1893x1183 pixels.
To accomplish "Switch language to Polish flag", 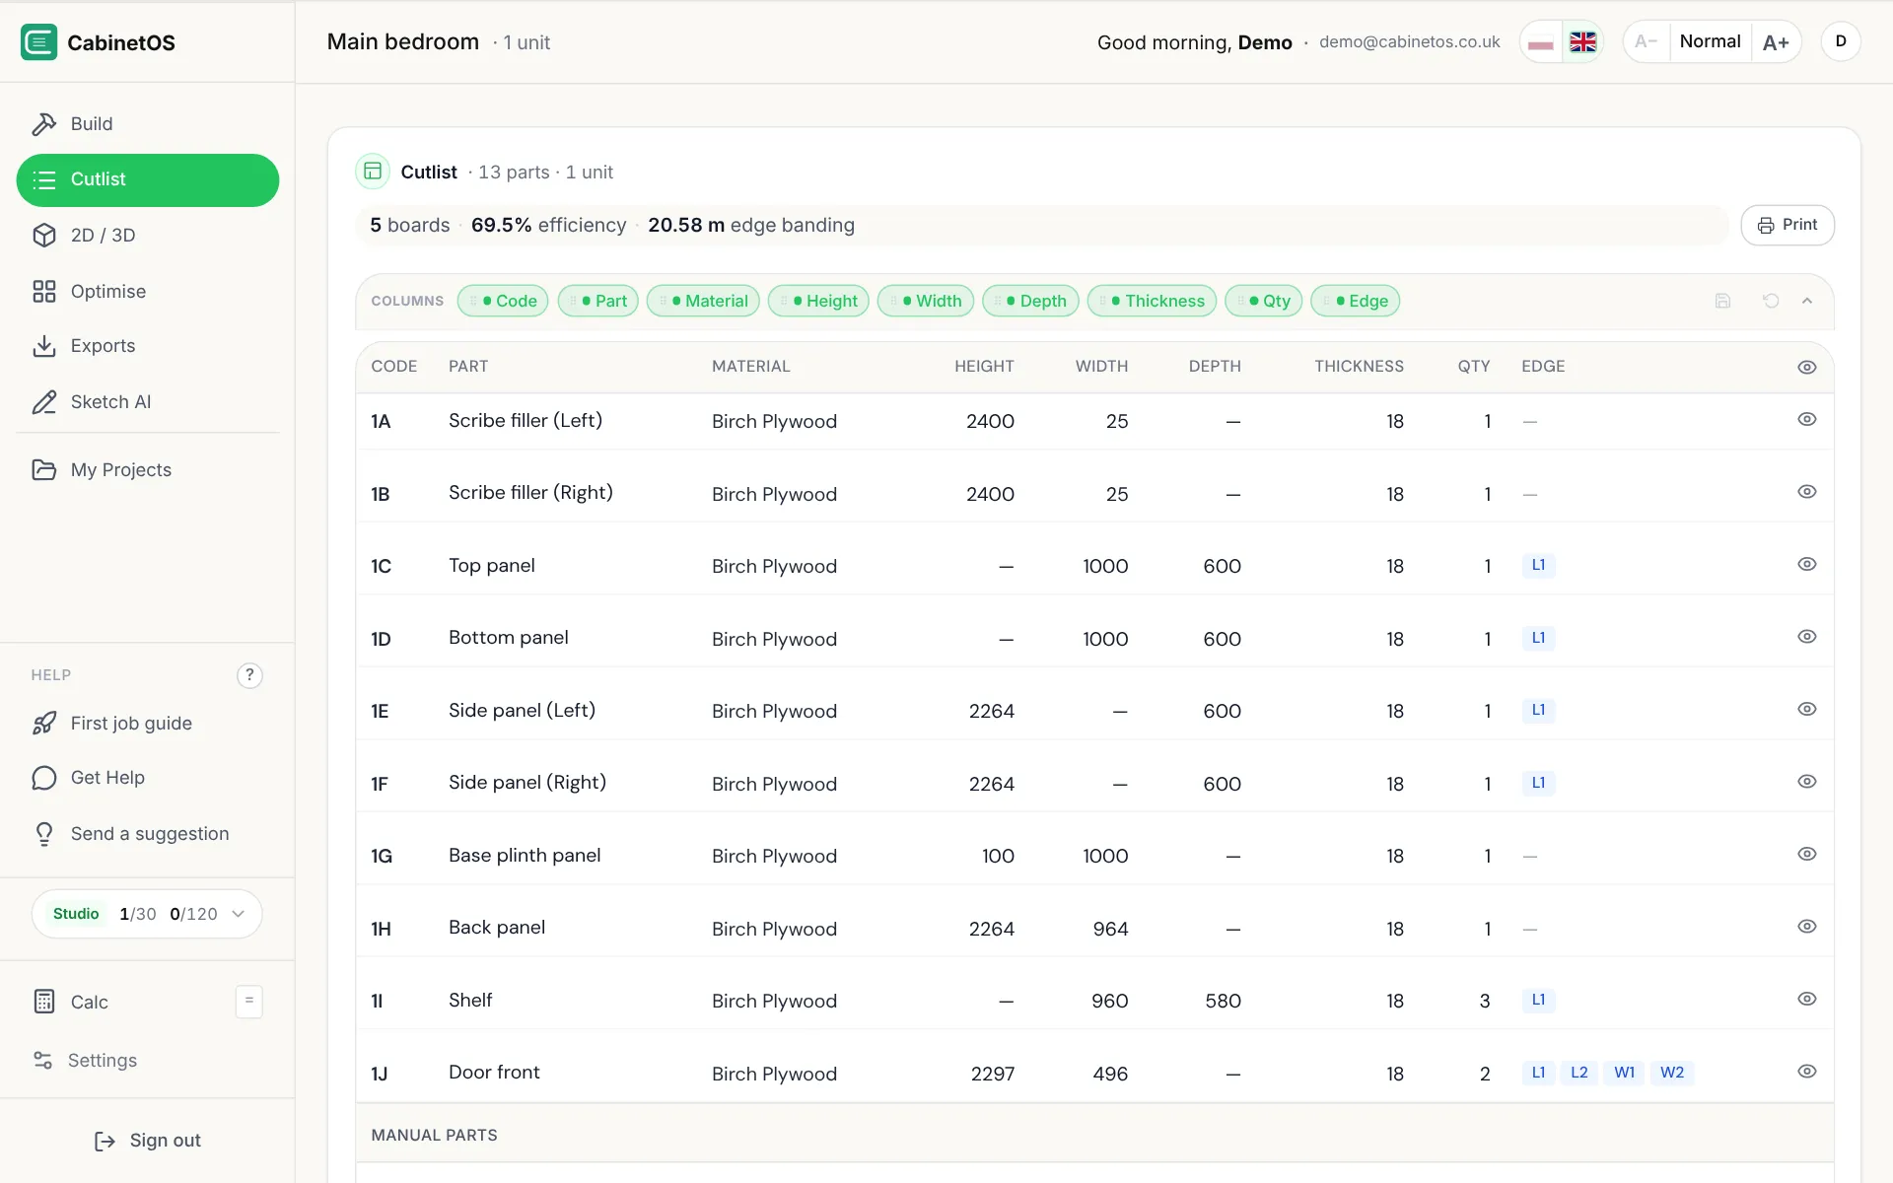I will (x=1541, y=42).
